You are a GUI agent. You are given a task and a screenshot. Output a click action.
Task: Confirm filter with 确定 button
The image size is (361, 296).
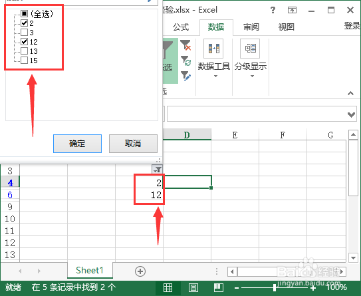click(77, 144)
